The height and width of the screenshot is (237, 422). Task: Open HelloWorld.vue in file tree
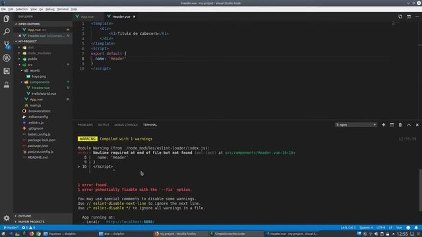point(44,93)
